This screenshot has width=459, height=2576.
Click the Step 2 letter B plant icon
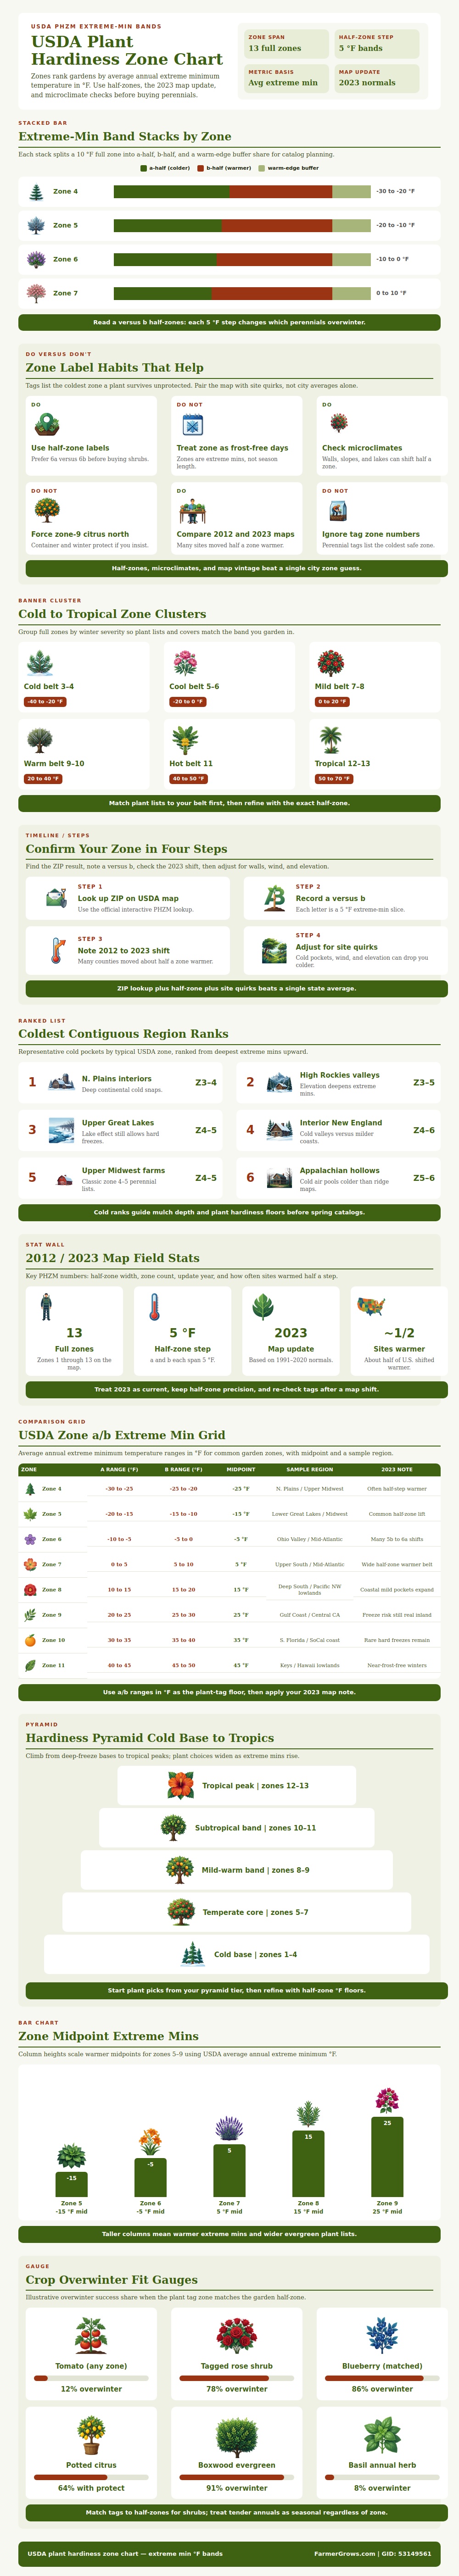click(275, 898)
